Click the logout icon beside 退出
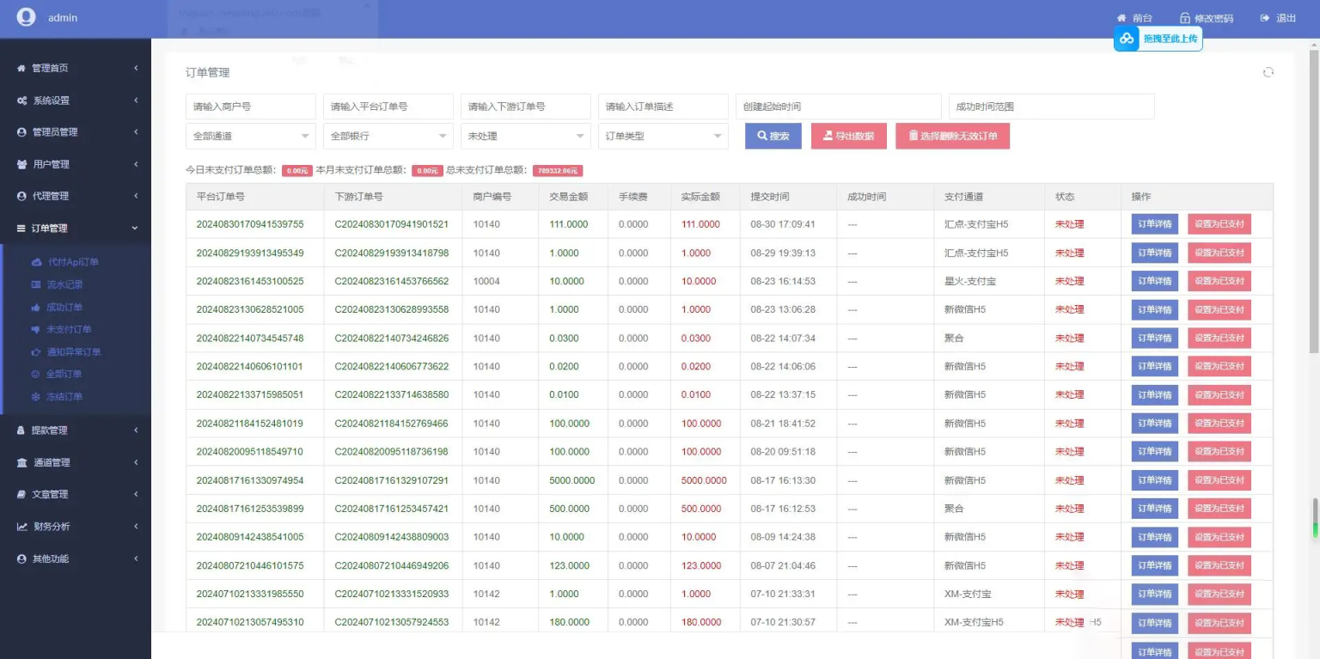The image size is (1320, 659). click(x=1264, y=18)
